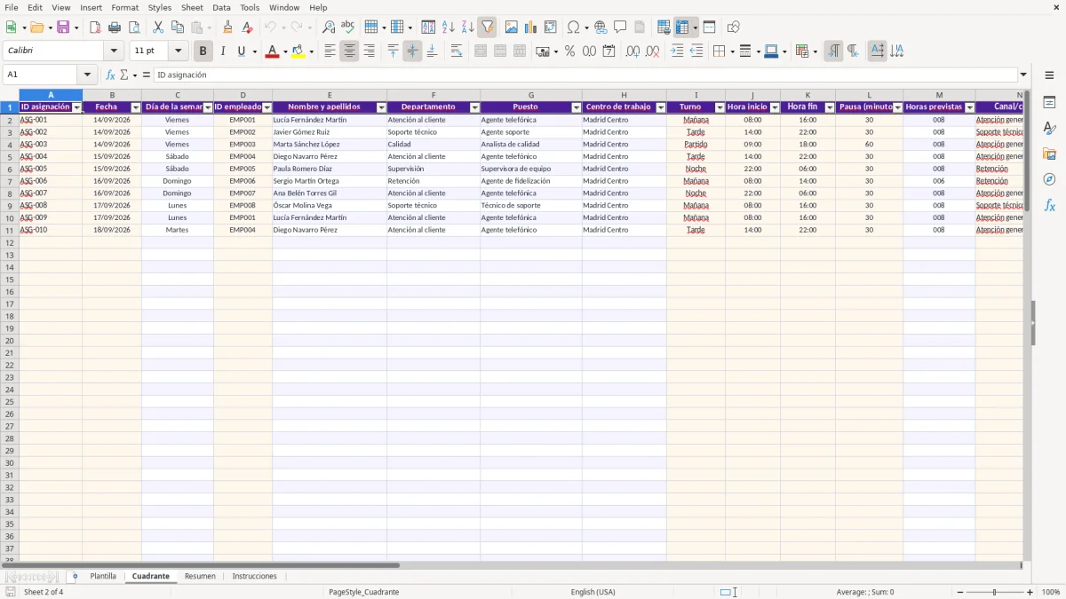Image resolution: width=1066 pixels, height=599 pixels.
Task: Toggle Align Left
Action: click(330, 51)
